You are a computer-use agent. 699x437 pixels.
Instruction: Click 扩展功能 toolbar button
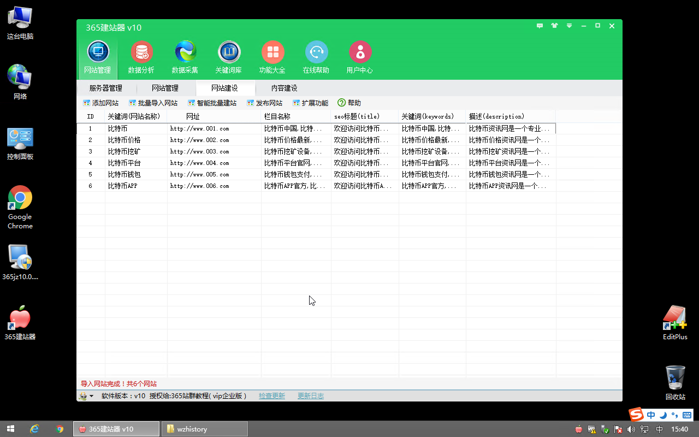coord(310,103)
